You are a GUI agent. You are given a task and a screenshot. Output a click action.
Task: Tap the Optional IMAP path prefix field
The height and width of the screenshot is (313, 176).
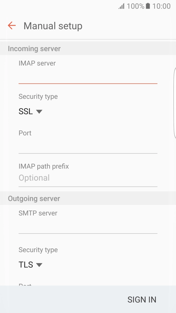pyautogui.click(x=88, y=178)
